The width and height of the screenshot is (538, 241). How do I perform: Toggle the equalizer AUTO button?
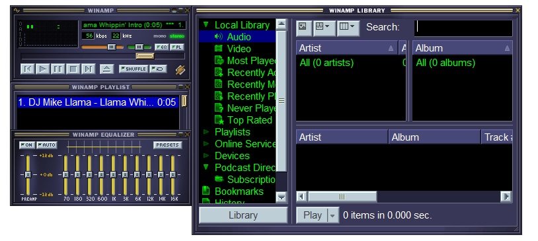tap(47, 145)
